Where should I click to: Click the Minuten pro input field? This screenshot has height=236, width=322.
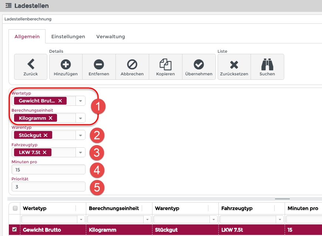click(x=48, y=170)
